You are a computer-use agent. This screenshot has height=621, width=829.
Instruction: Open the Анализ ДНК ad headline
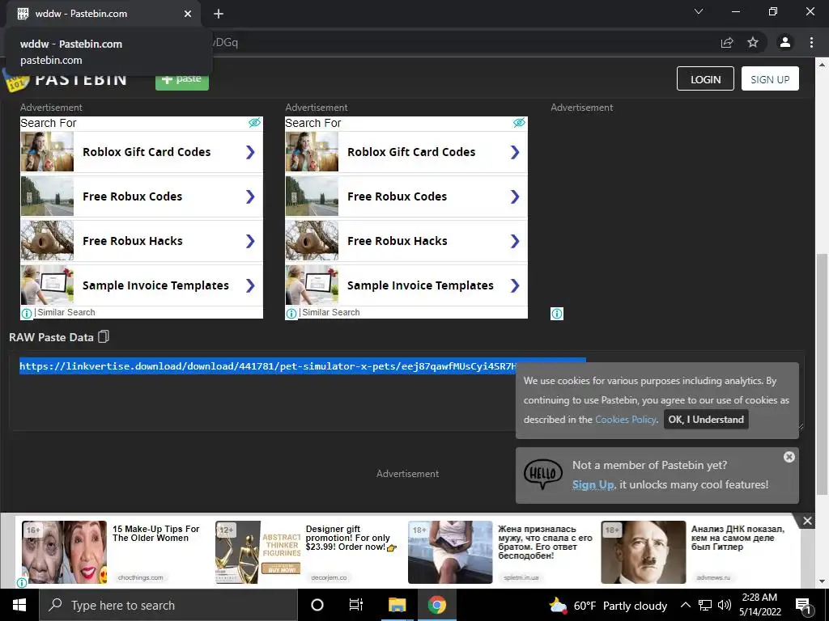pyautogui.click(x=738, y=538)
